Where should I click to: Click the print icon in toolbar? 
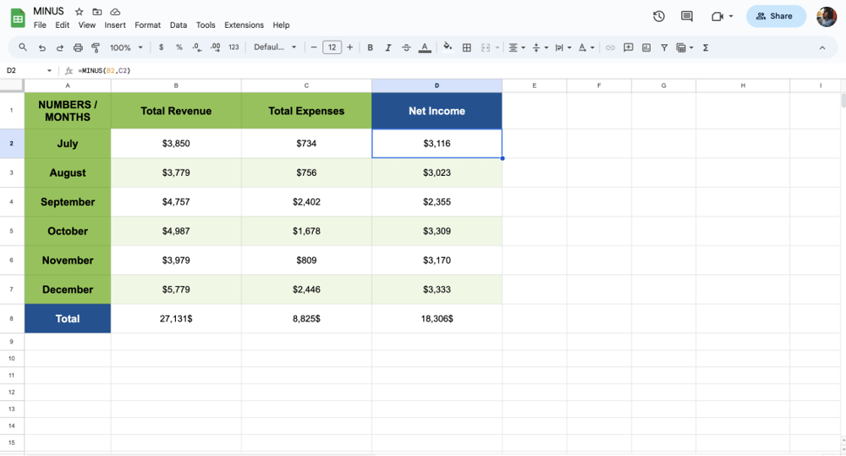78,48
